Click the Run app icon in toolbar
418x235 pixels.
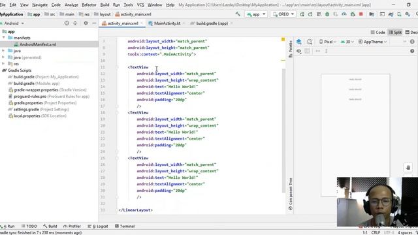click(302, 14)
